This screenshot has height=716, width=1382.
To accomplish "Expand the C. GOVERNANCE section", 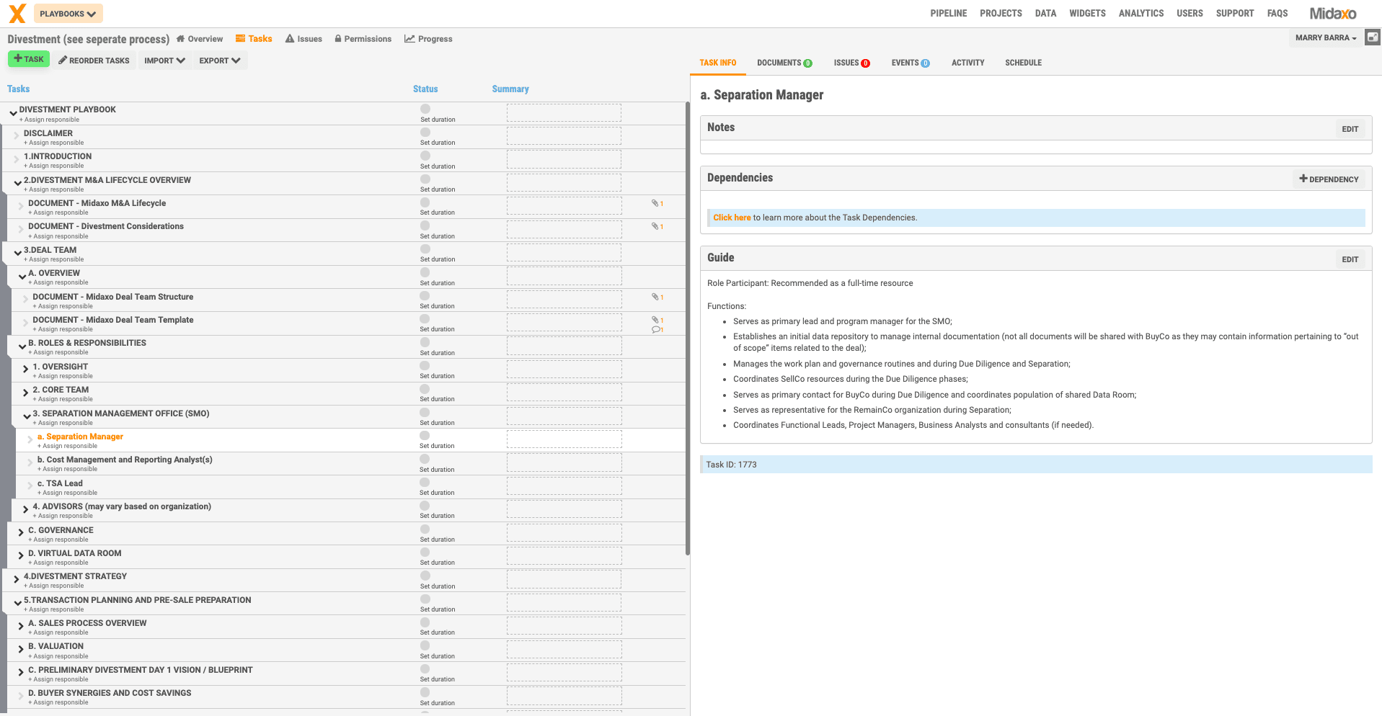I will tap(21, 532).
